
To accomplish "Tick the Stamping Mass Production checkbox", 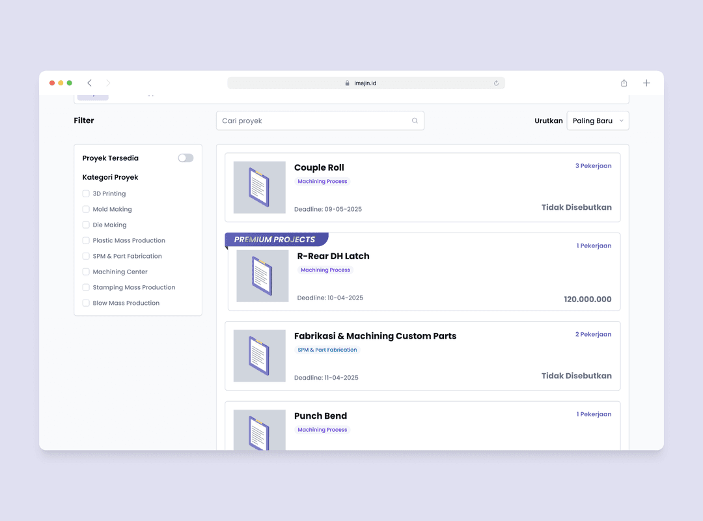I will tap(86, 287).
